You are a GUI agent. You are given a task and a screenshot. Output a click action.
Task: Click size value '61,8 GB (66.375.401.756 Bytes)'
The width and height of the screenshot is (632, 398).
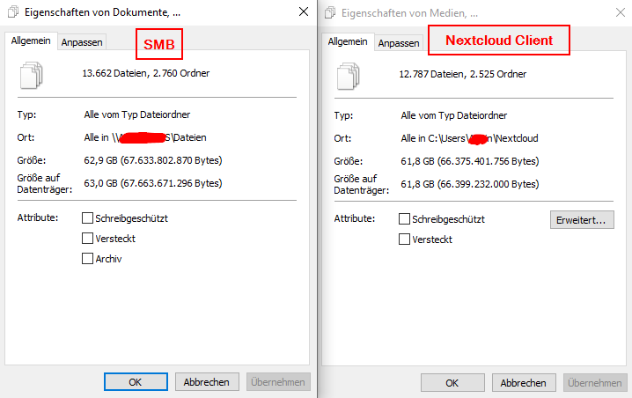[x=470, y=161]
